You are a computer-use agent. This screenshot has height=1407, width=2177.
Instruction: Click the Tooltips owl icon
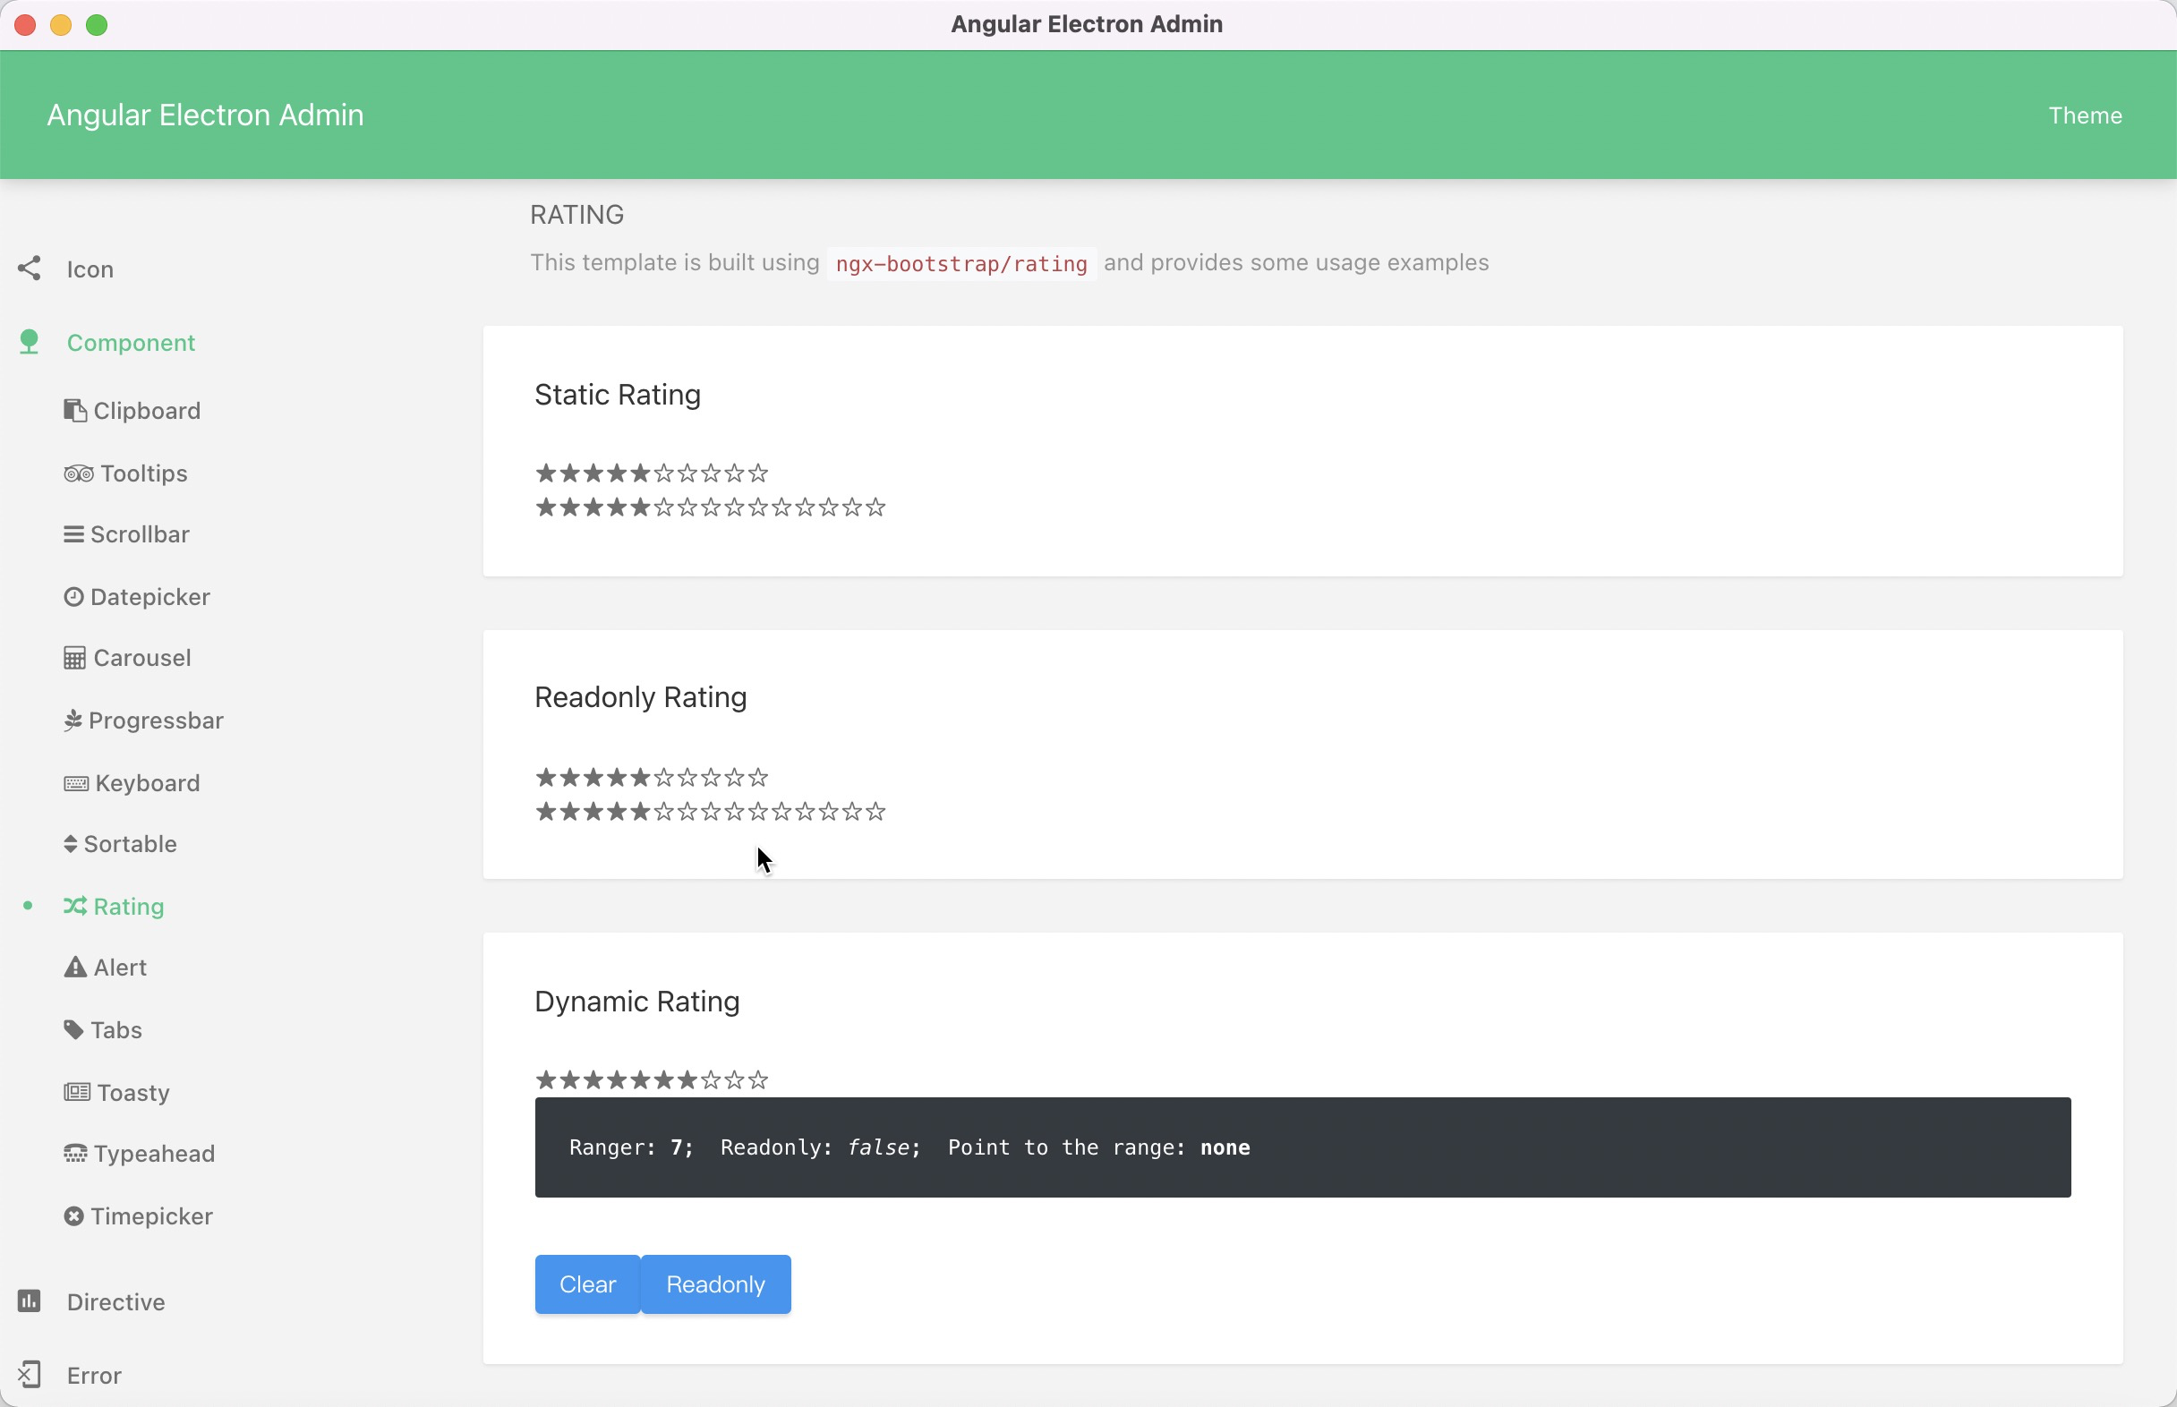[79, 473]
